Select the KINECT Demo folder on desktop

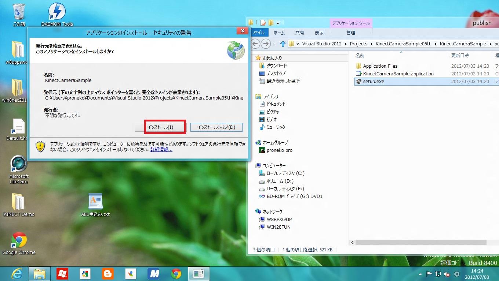19,205
